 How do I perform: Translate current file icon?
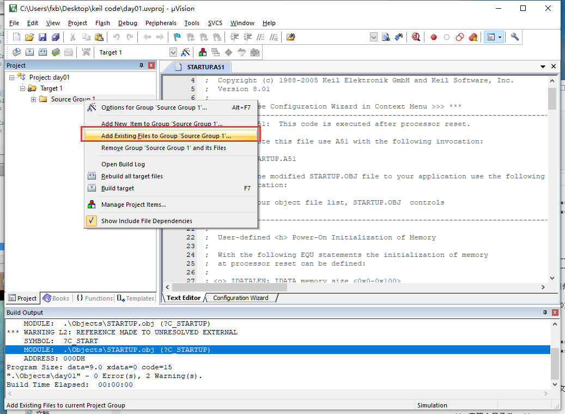click(16, 52)
